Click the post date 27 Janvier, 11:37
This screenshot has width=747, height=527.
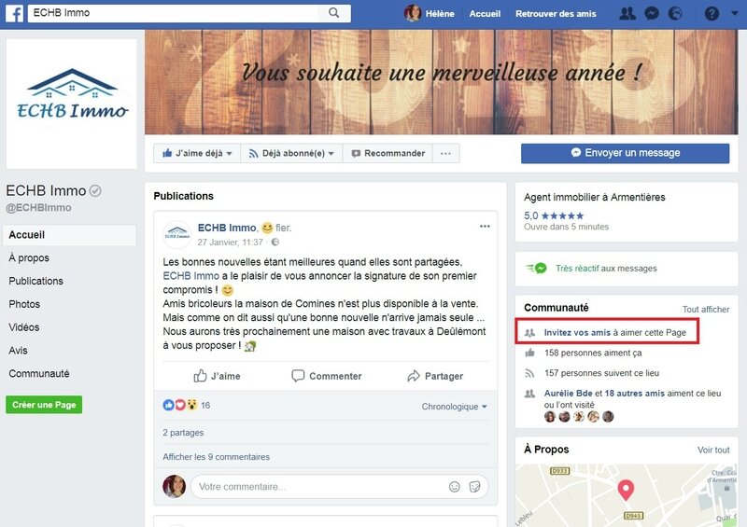pos(230,243)
